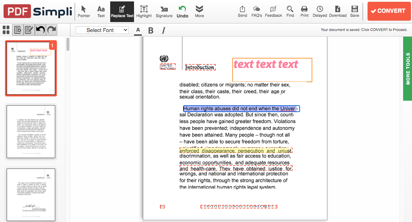This screenshot has height=222, width=412.
Task: Open the Signature tool
Action: [164, 11]
